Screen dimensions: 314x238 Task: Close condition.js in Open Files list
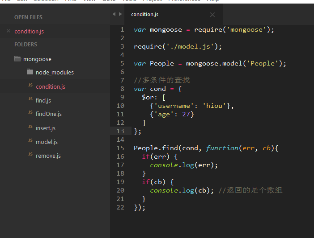(8, 31)
